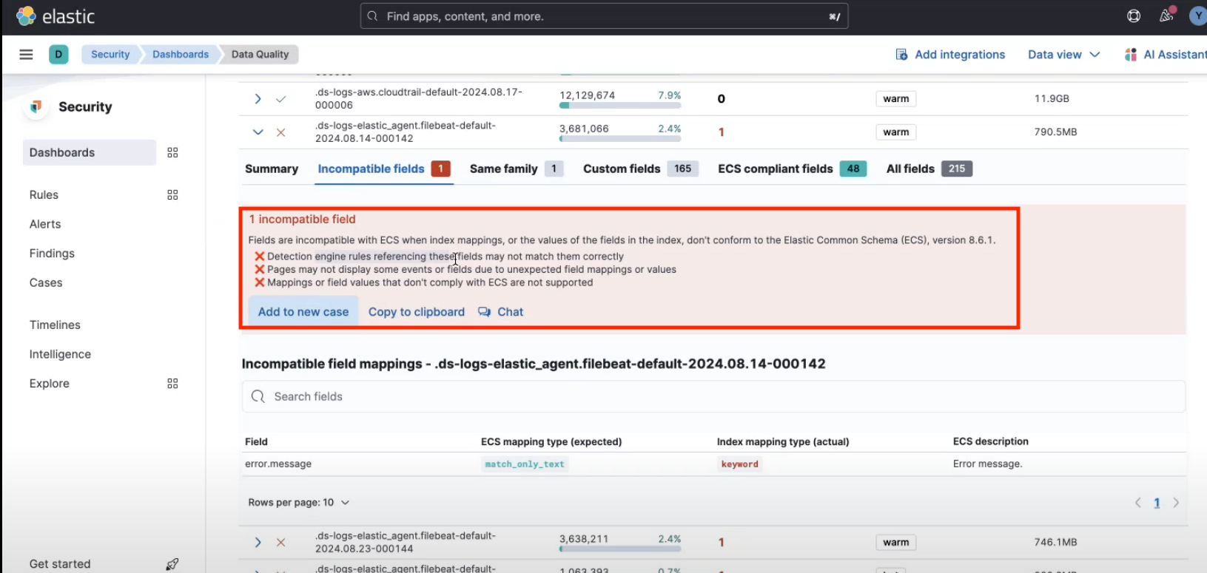
Task: Click the Rules submenu grid icon
Action: click(x=172, y=195)
